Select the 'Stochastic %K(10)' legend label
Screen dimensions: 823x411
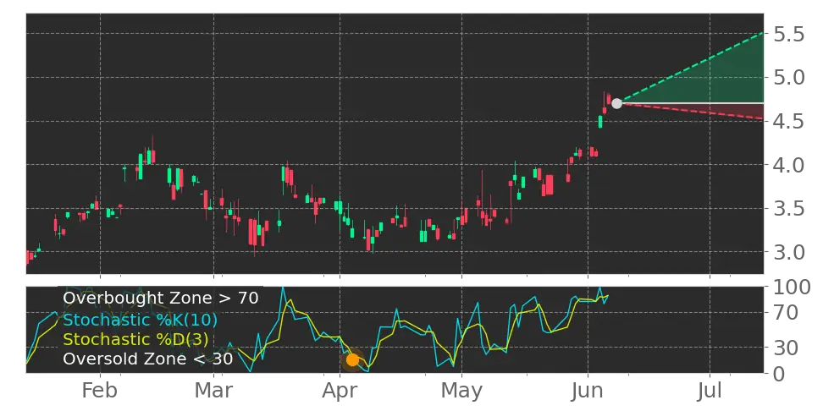(141, 320)
